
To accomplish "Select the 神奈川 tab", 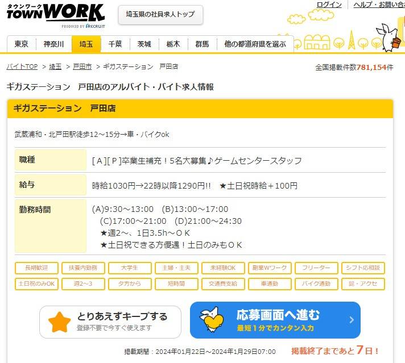I will tap(54, 44).
